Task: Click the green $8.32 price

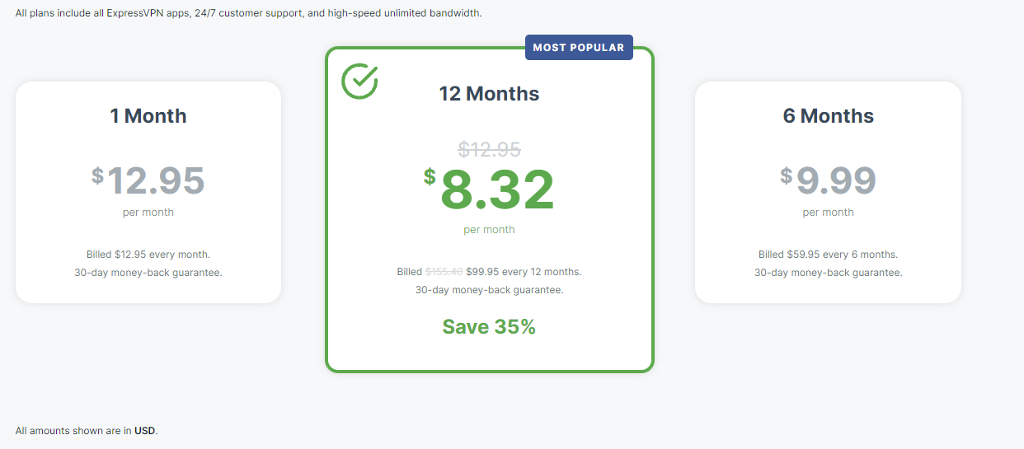Action: (x=490, y=189)
